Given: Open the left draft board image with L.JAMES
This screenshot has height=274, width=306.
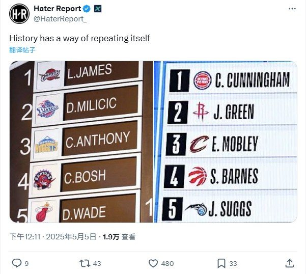Looking at the screenshot, I should 81,142.
